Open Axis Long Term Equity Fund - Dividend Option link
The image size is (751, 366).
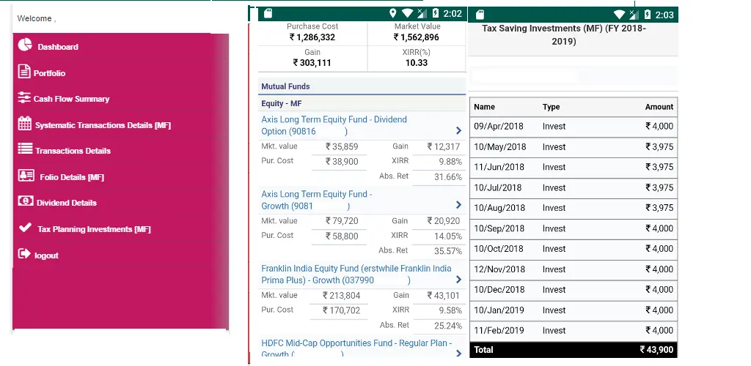click(334, 125)
